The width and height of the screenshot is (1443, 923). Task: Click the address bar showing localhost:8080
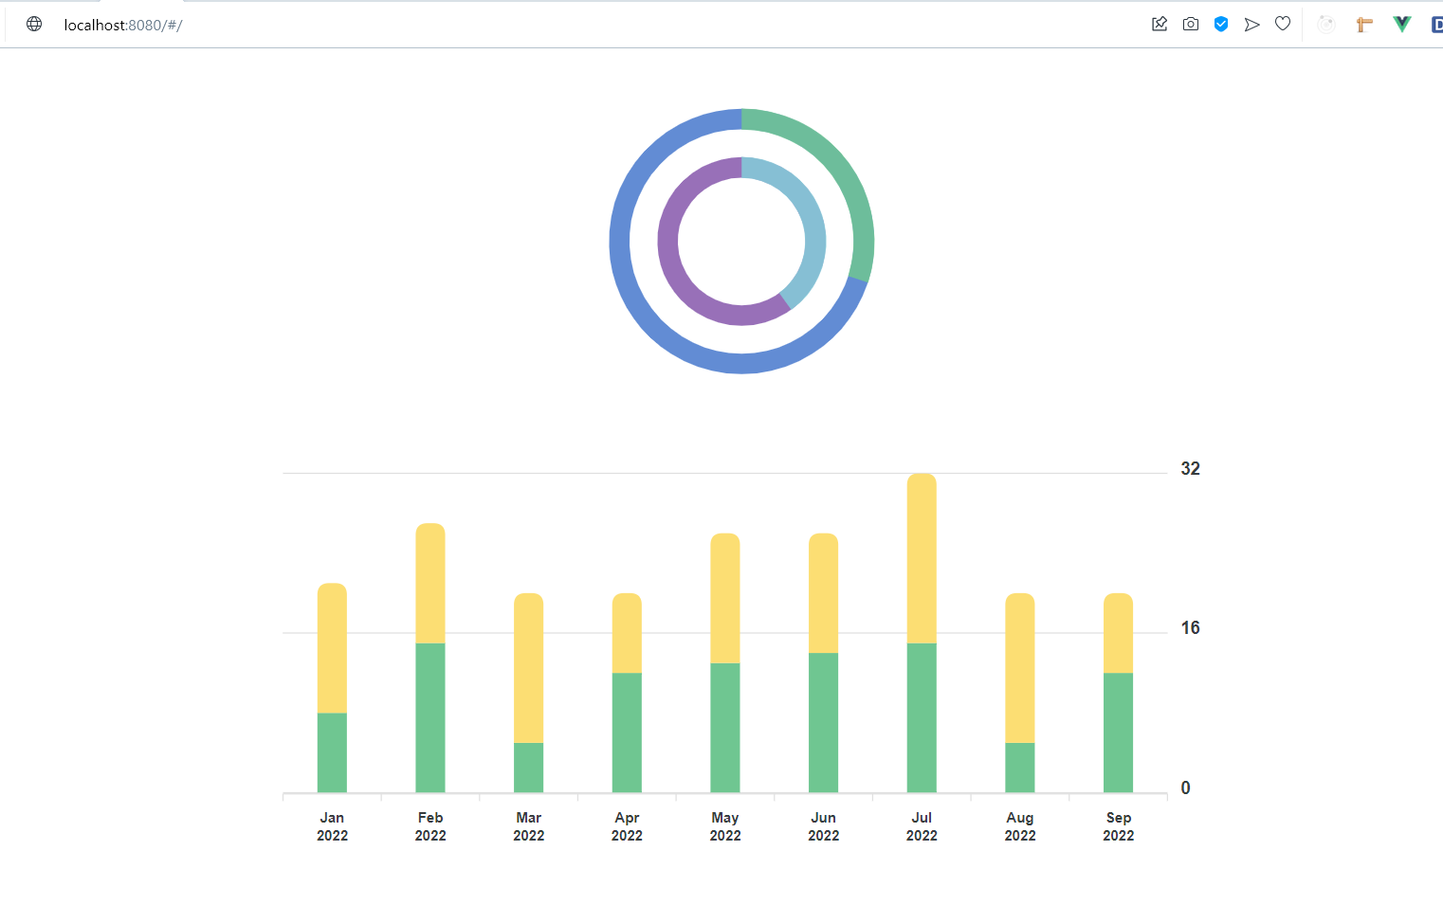click(123, 25)
